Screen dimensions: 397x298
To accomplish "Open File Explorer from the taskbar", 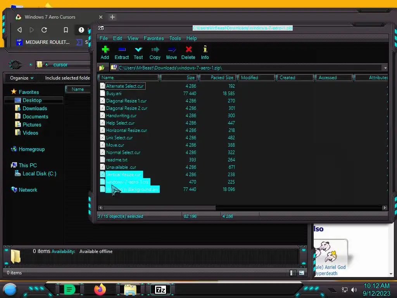I will (x=130, y=289).
